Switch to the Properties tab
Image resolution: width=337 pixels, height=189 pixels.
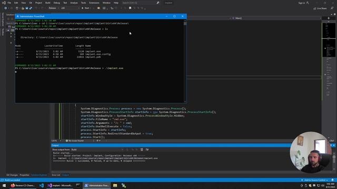[x=24, y=175]
